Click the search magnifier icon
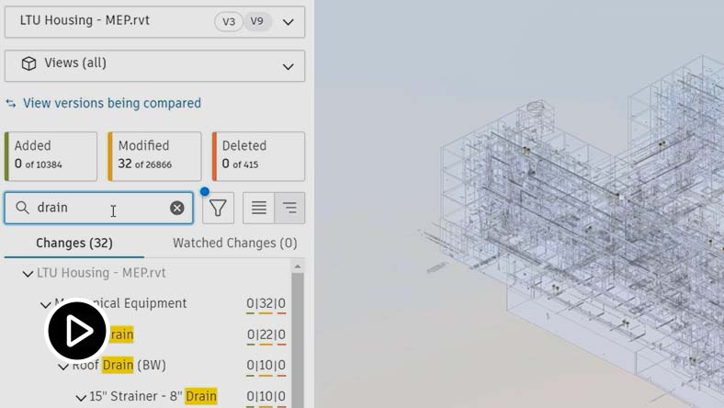724x408 pixels. pos(22,208)
